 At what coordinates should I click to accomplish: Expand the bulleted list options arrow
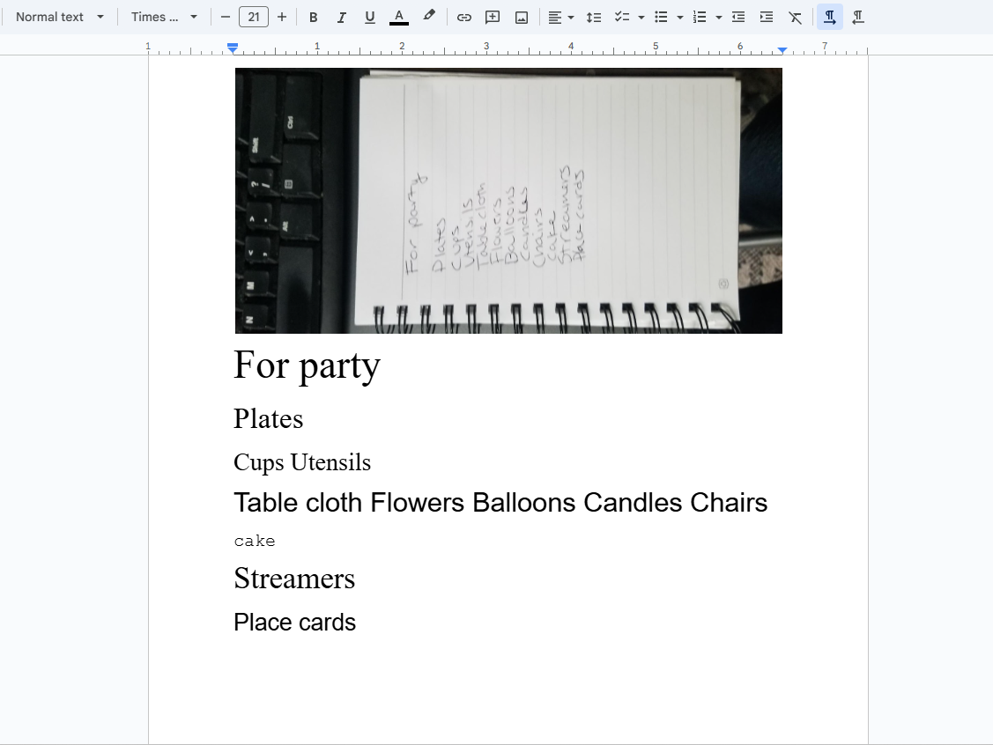[680, 17]
